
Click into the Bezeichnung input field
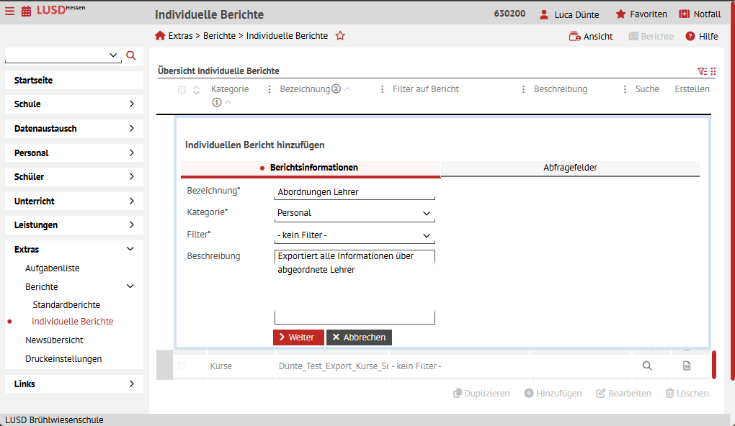coord(355,192)
